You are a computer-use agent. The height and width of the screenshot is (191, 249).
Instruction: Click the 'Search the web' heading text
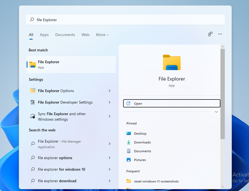(42, 130)
